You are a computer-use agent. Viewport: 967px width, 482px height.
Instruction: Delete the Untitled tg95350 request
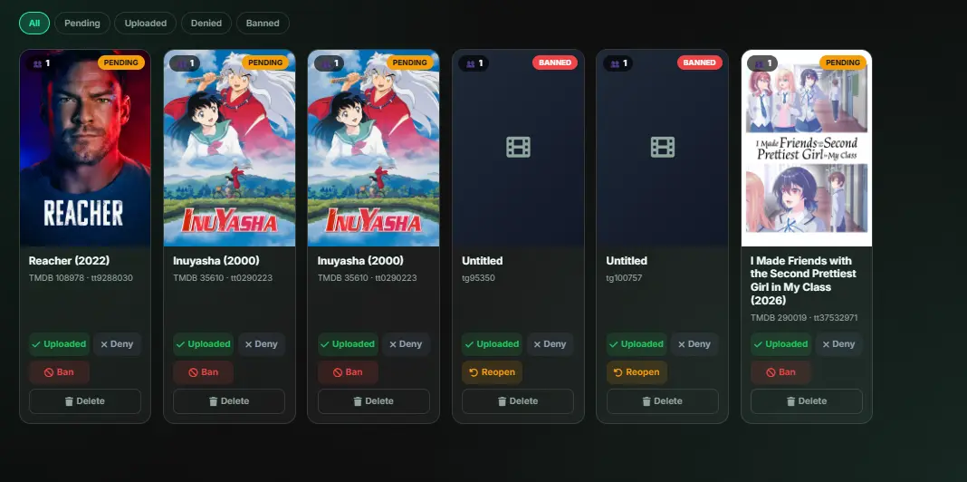point(518,401)
